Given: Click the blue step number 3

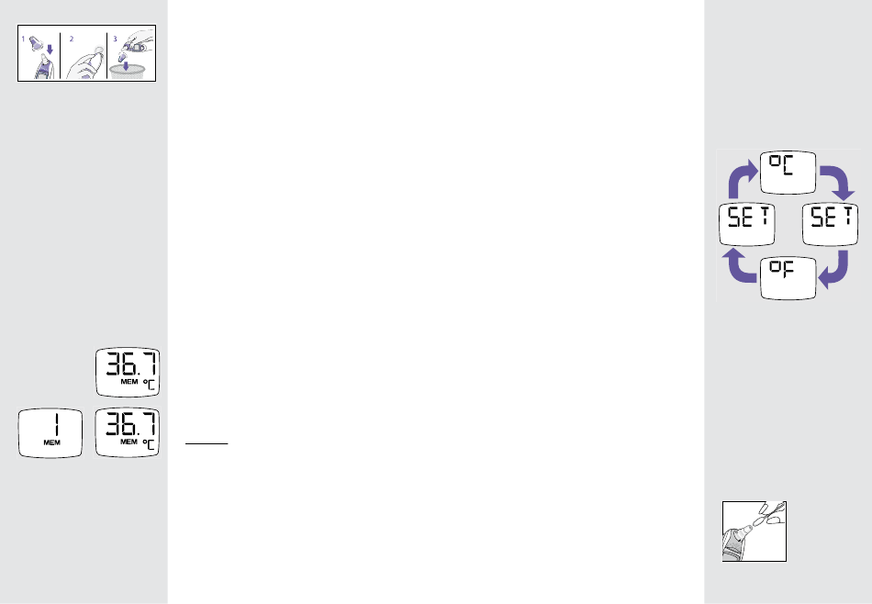Looking at the screenshot, I should 115,39.
